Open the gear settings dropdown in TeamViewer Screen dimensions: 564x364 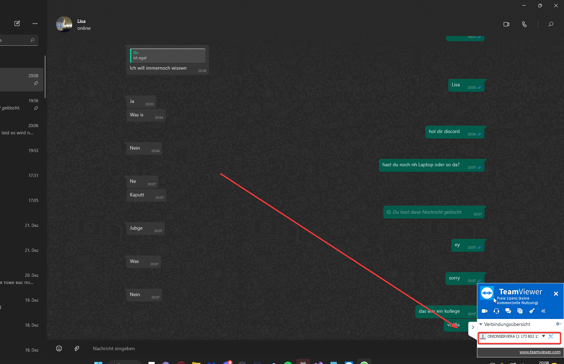click(x=558, y=324)
